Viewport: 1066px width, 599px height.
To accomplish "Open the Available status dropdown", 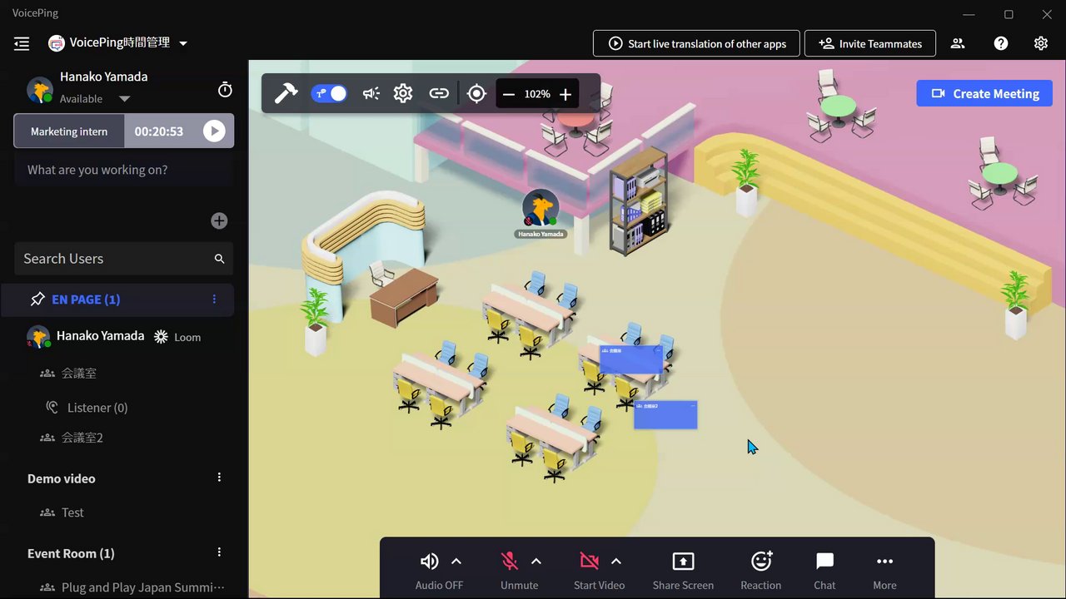I will tap(124, 99).
